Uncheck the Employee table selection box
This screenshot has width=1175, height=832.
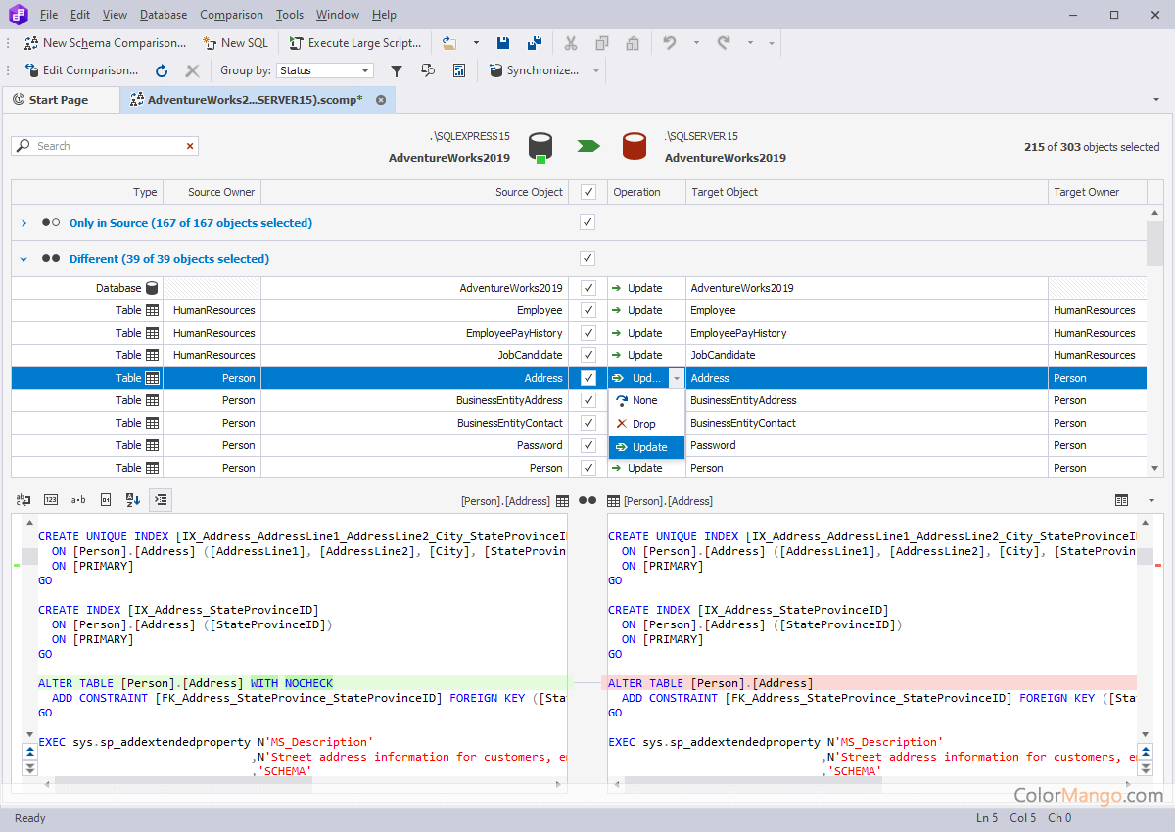pyautogui.click(x=587, y=309)
